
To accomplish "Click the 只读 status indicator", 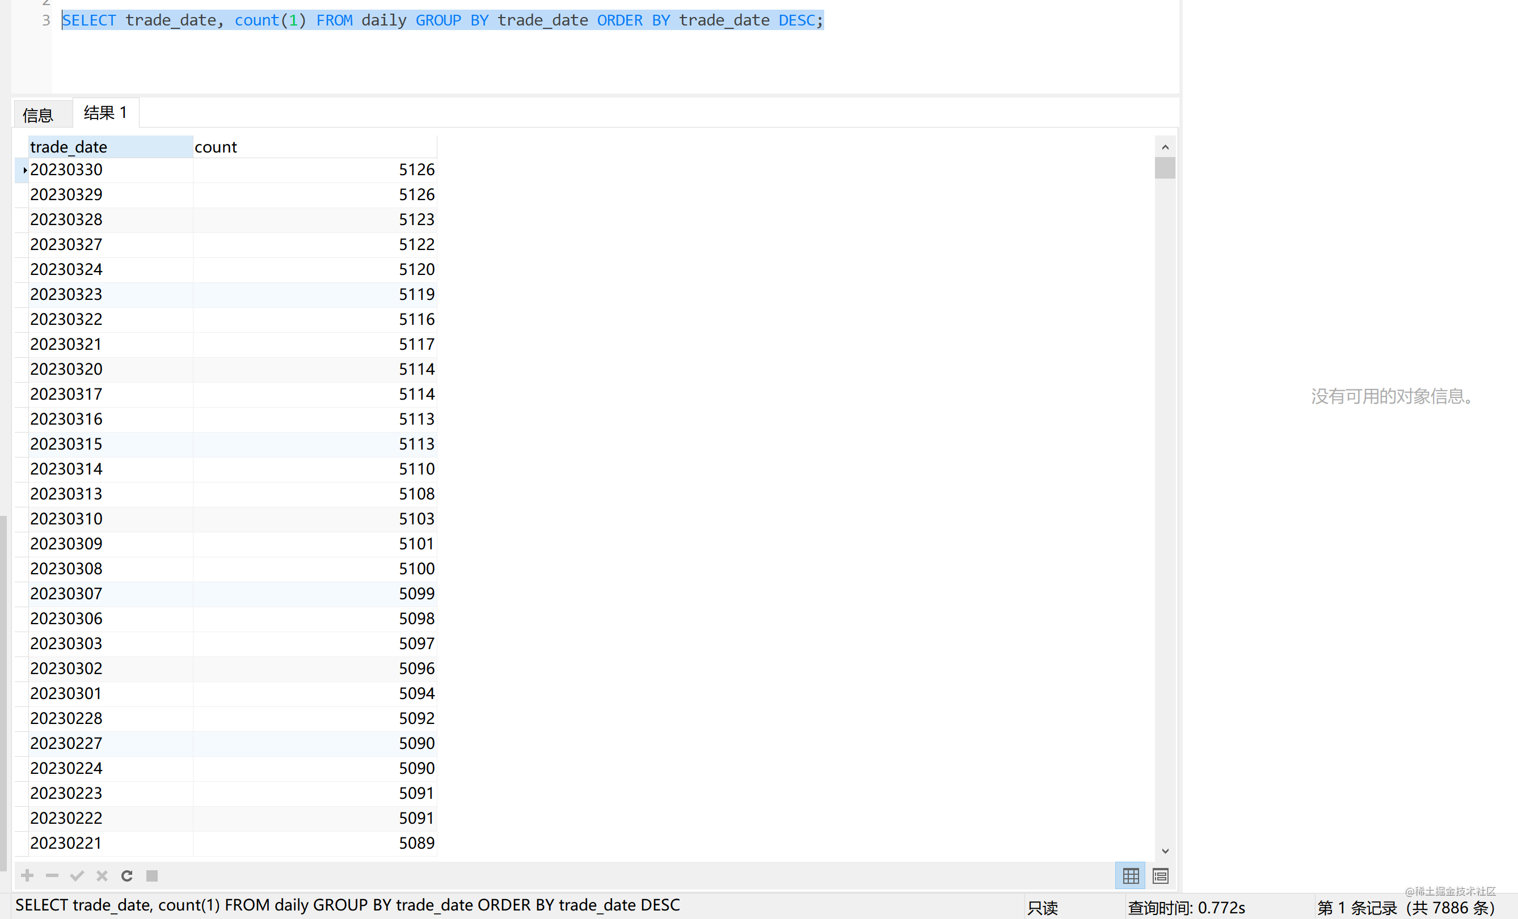I will pos(1043,907).
